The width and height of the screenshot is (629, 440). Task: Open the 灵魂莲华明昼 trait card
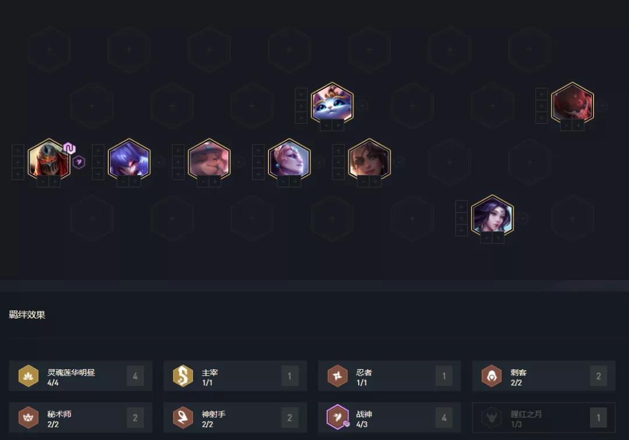pyautogui.click(x=80, y=376)
